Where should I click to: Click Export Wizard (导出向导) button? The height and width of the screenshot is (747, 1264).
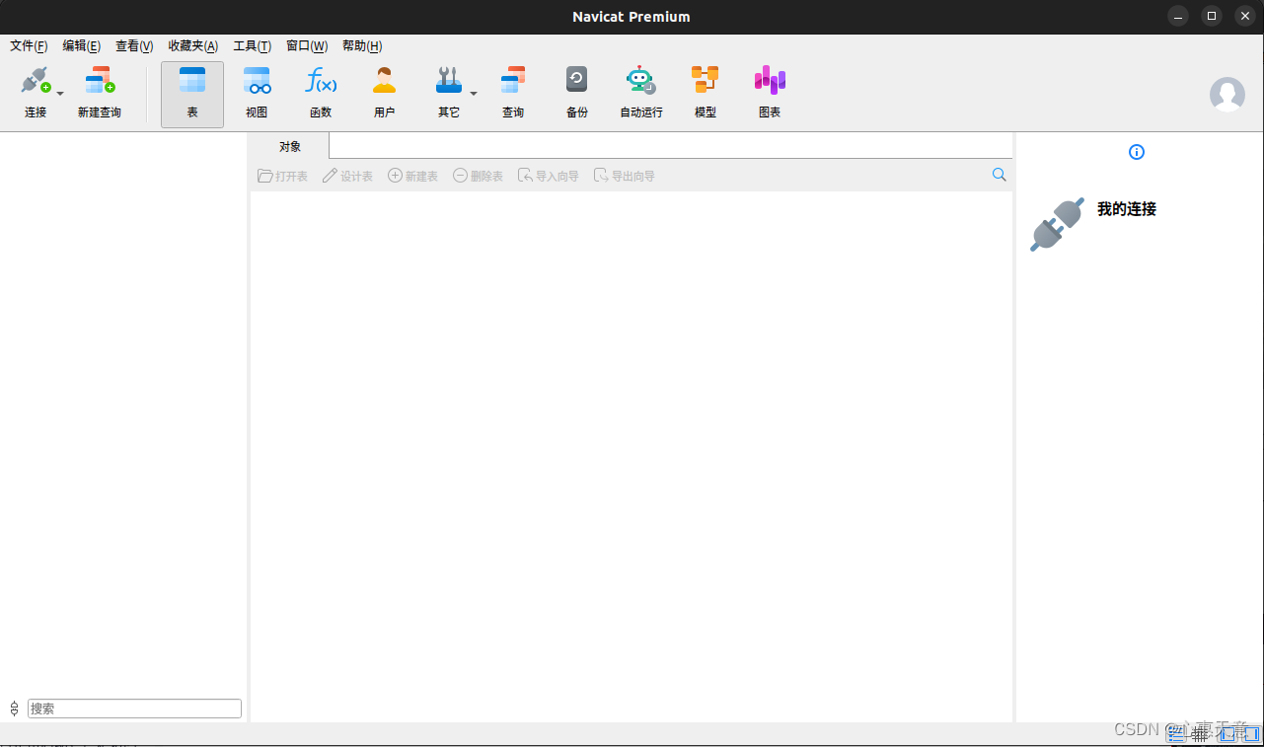click(625, 176)
